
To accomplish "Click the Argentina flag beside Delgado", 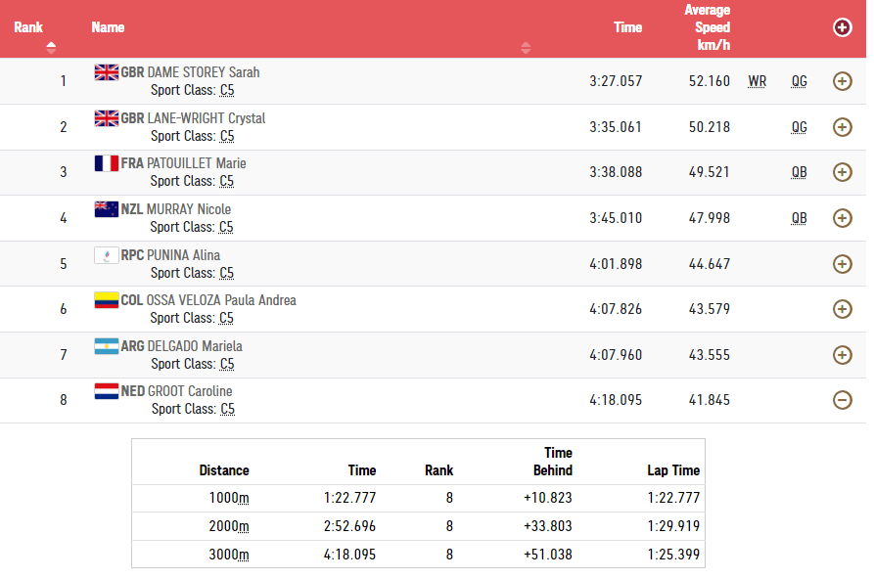I will tap(106, 346).
